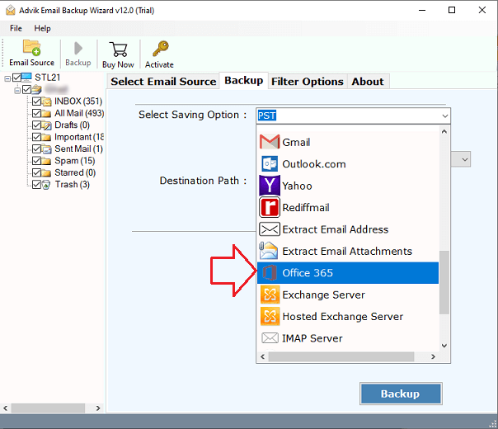
Task: Collapse the STL21 root tree node
Action: (x=7, y=78)
